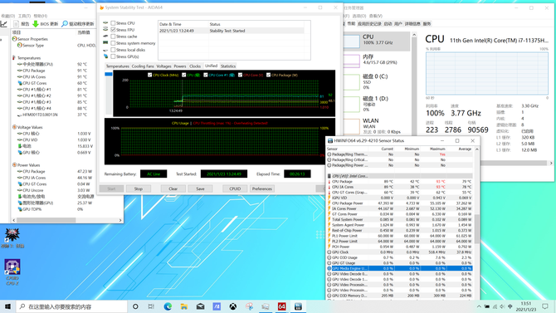Open the BIOS update toolbar icon

click(x=36, y=24)
